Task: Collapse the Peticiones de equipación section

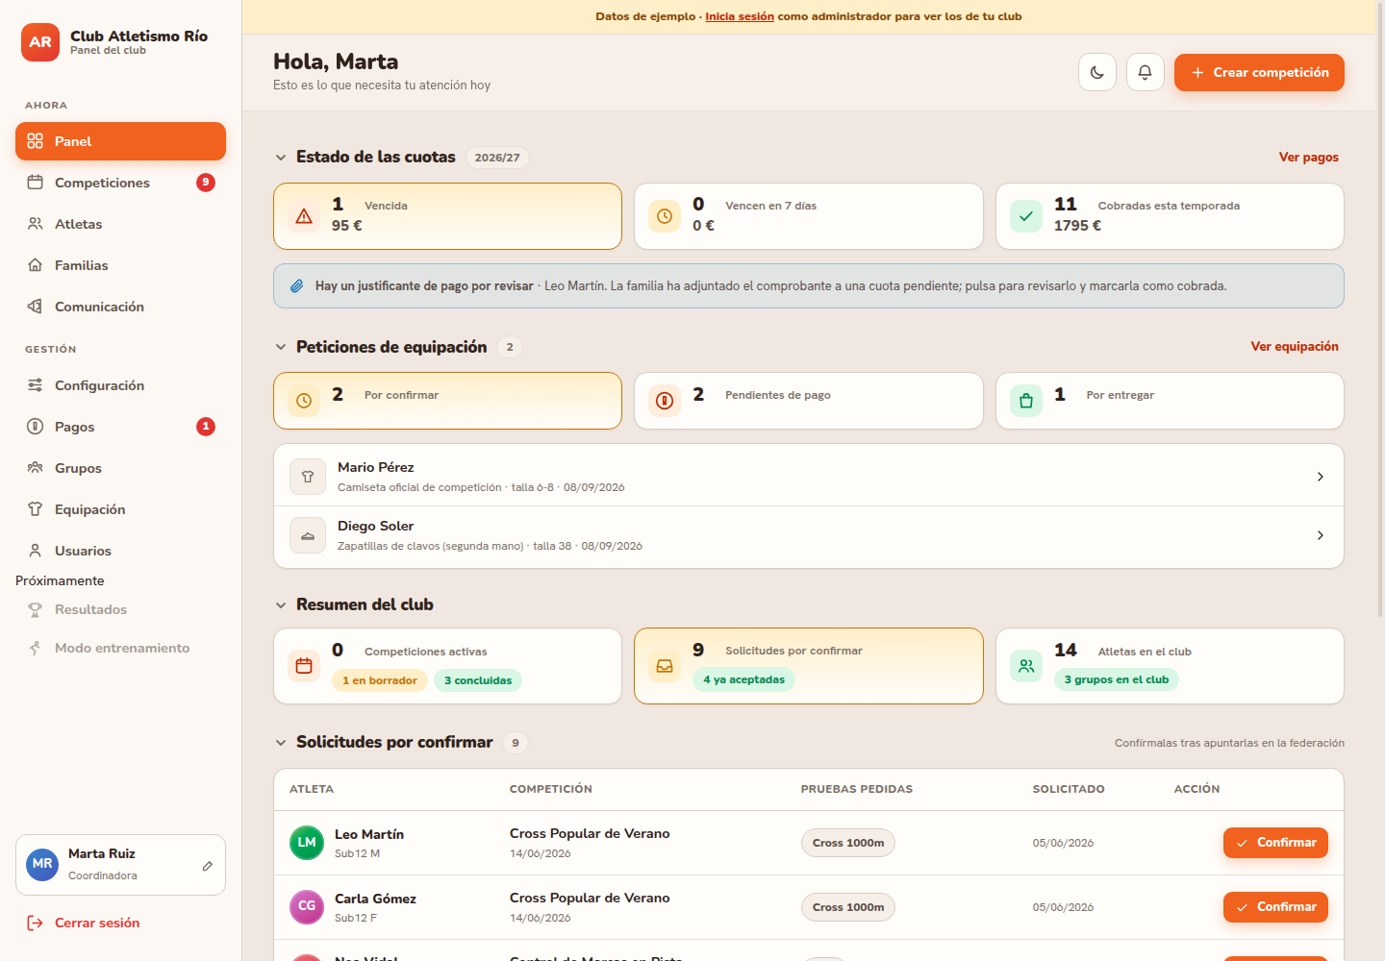Action: 281,347
